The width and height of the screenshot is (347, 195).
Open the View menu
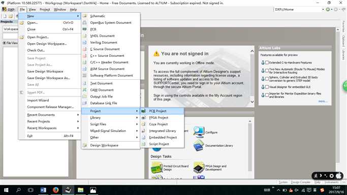[32, 10]
